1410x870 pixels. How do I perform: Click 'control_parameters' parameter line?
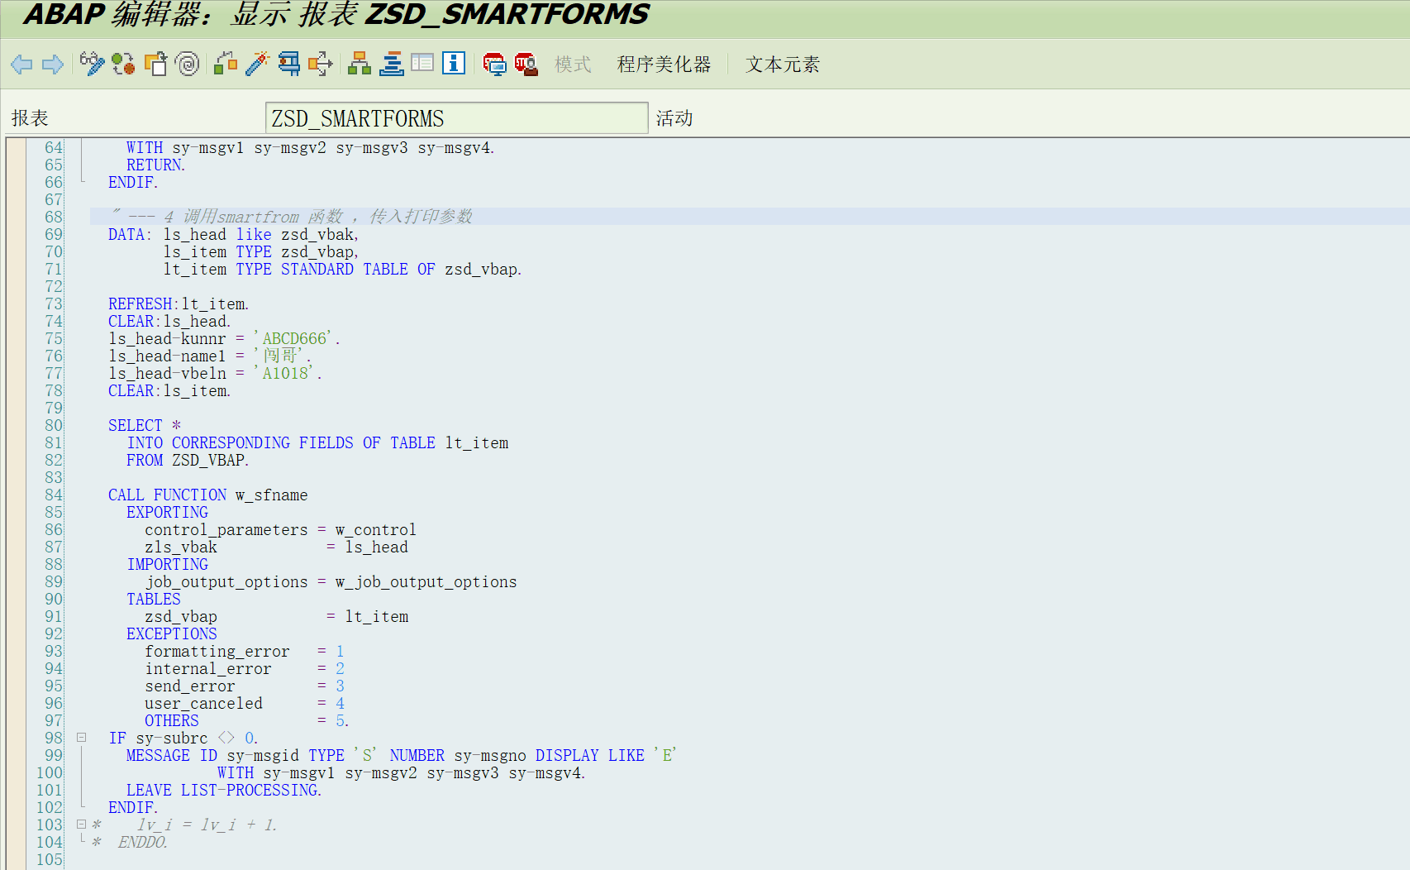(280, 529)
